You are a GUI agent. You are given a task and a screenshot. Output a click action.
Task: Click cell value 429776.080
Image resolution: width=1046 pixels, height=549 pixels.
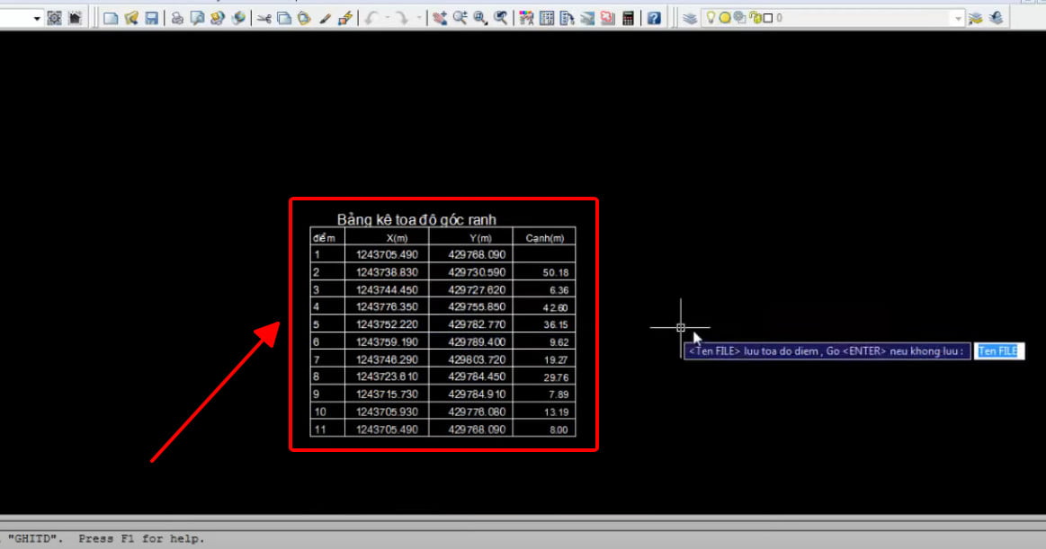coord(477,412)
